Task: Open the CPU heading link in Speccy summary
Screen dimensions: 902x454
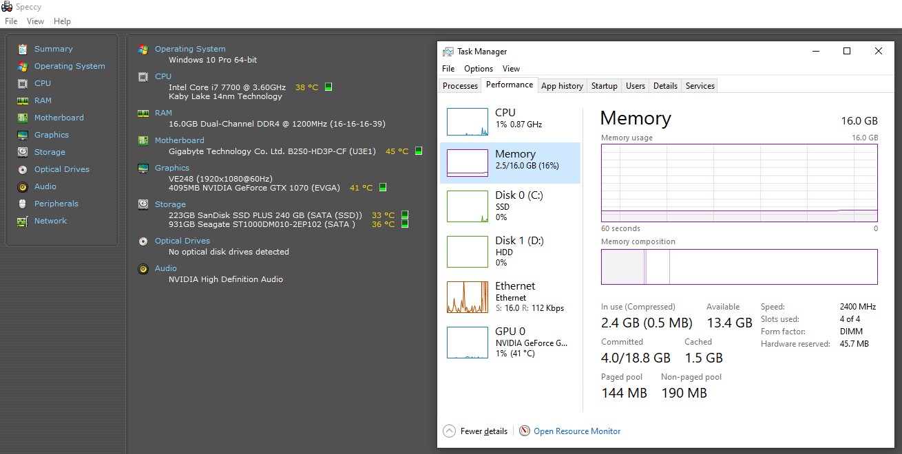Action: click(x=163, y=76)
